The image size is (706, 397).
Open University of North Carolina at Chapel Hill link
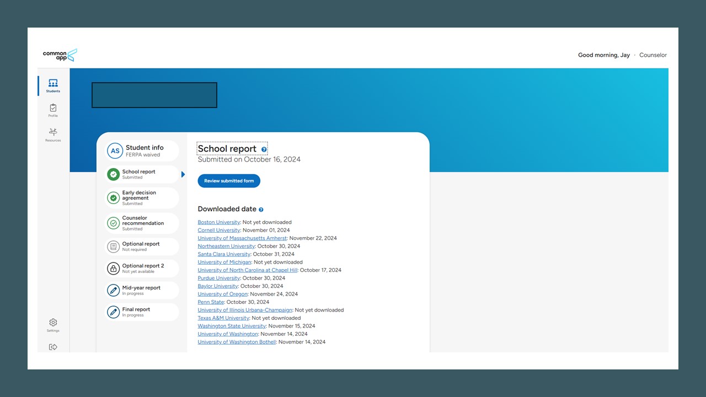(x=248, y=270)
